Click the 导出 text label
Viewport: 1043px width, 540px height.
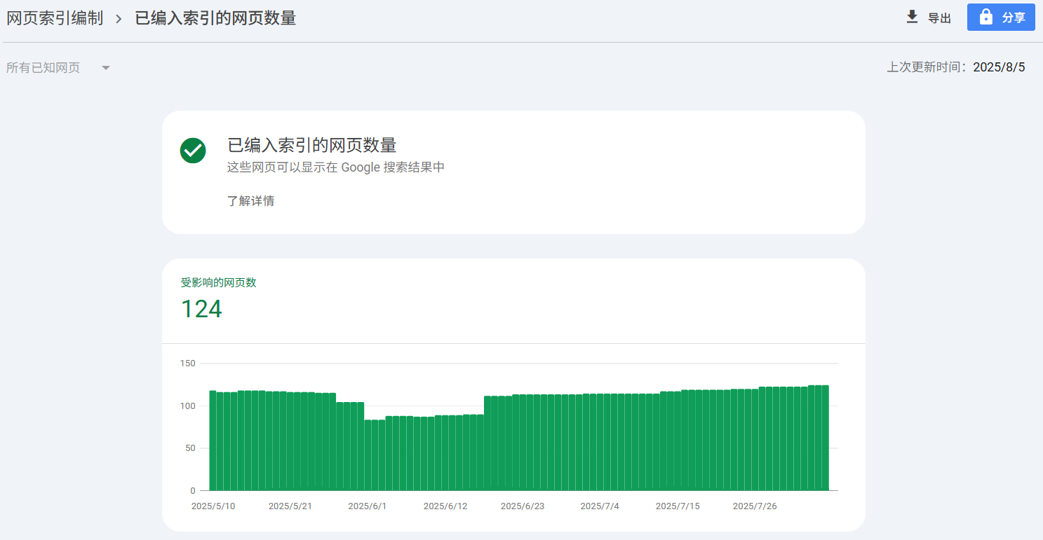[x=939, y=18]
